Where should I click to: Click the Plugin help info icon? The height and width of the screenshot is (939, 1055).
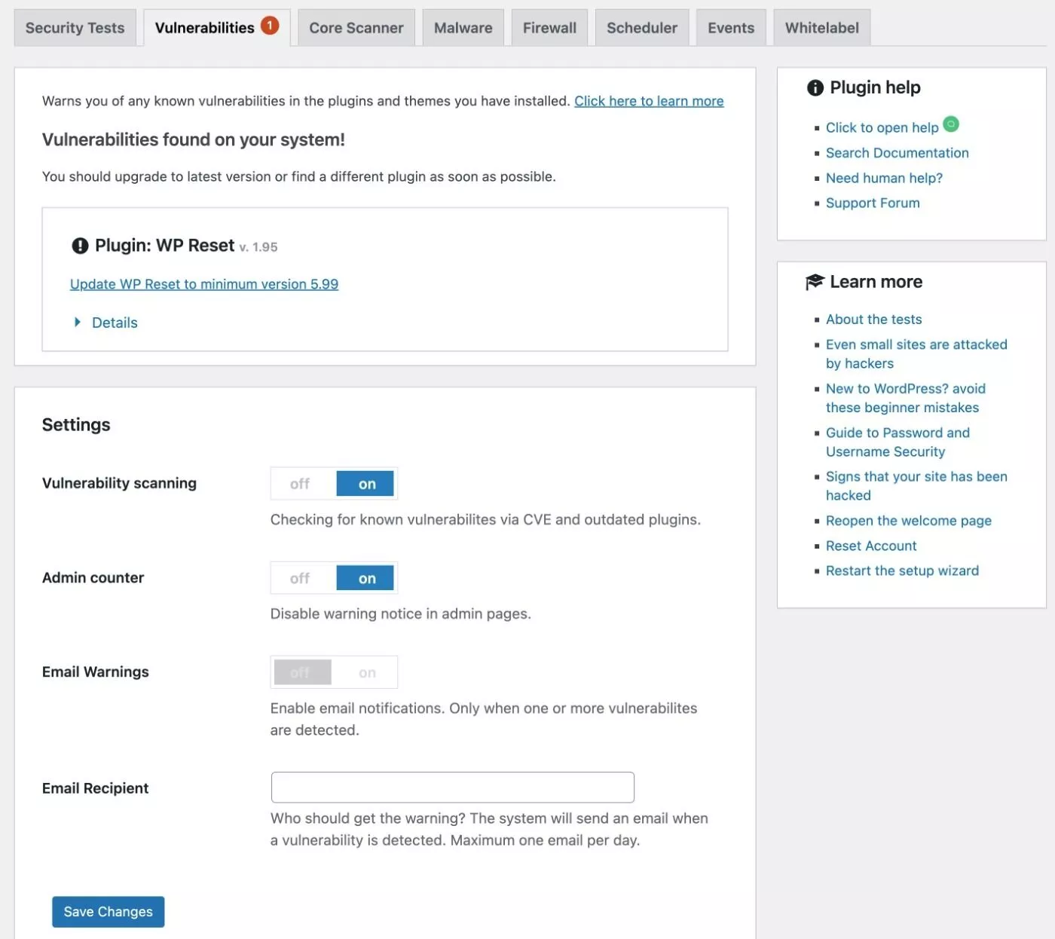click(x=815, y=88)
